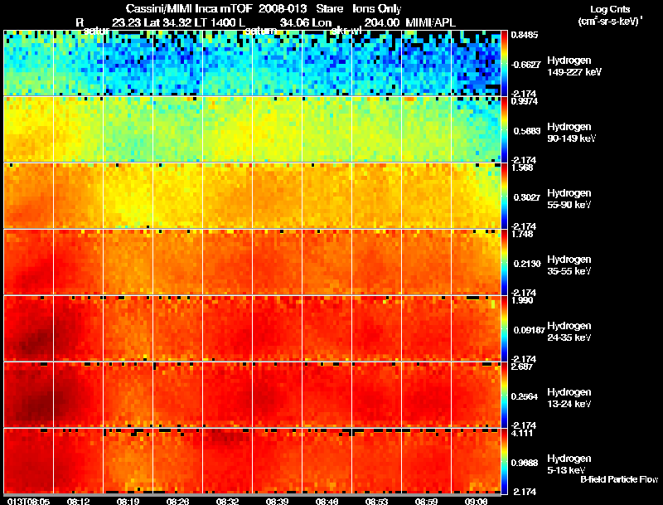663x505 pixels.
Task: Click the '2.687' colorbar maximum value
Action: pos(522,367)
